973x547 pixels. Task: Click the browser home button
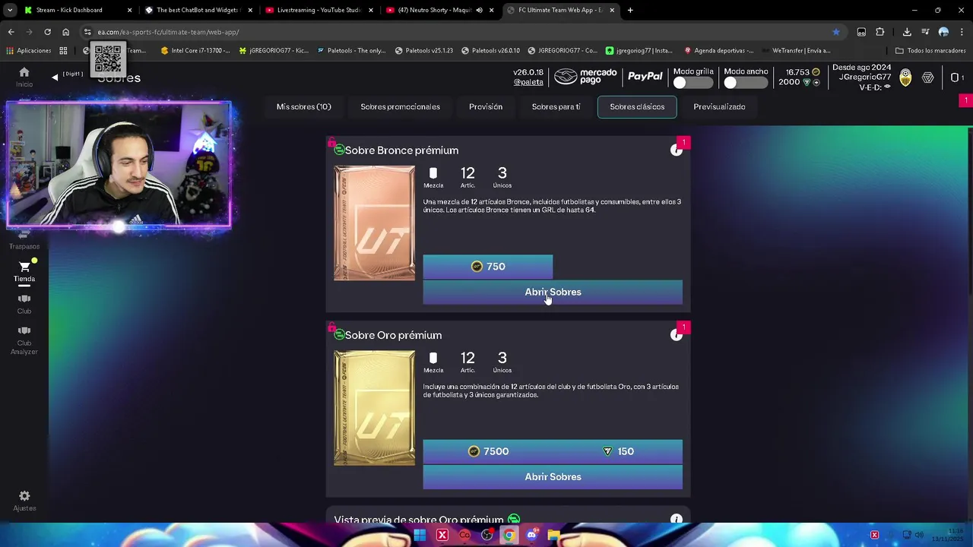click(x=66, y=32)
